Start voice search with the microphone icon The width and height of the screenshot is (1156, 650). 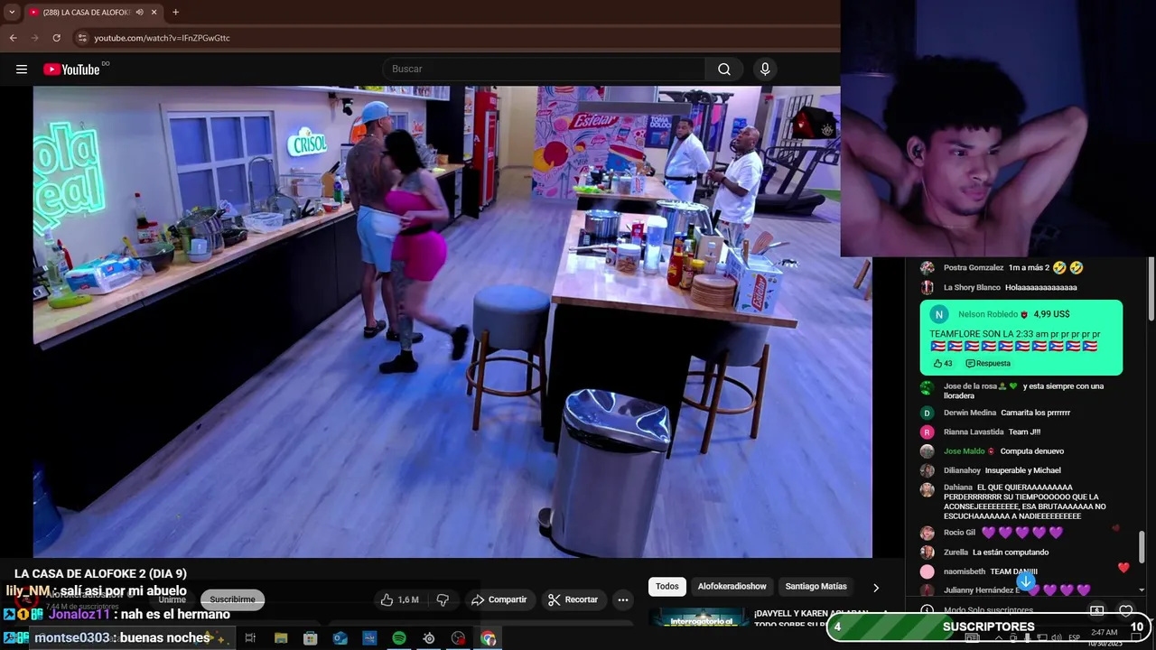[x=765, y=70]
